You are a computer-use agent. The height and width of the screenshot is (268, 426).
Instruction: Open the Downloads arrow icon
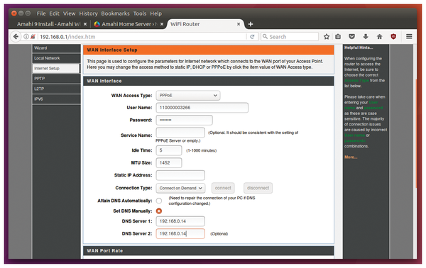tap(366, 37)
